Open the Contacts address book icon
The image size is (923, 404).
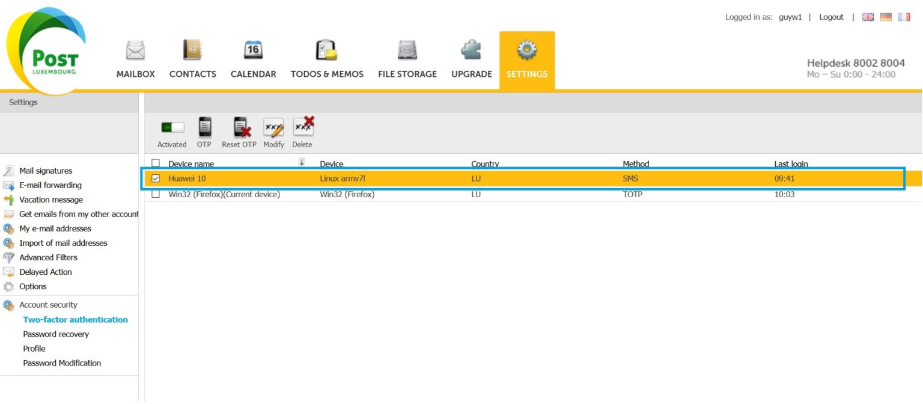(x=192, y=50)
